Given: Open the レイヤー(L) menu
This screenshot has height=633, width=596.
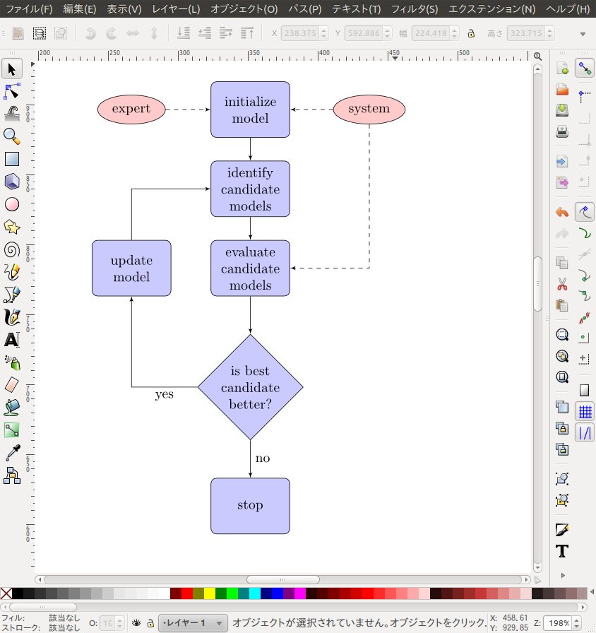Looking at the screenshot, I should (176, 9).
